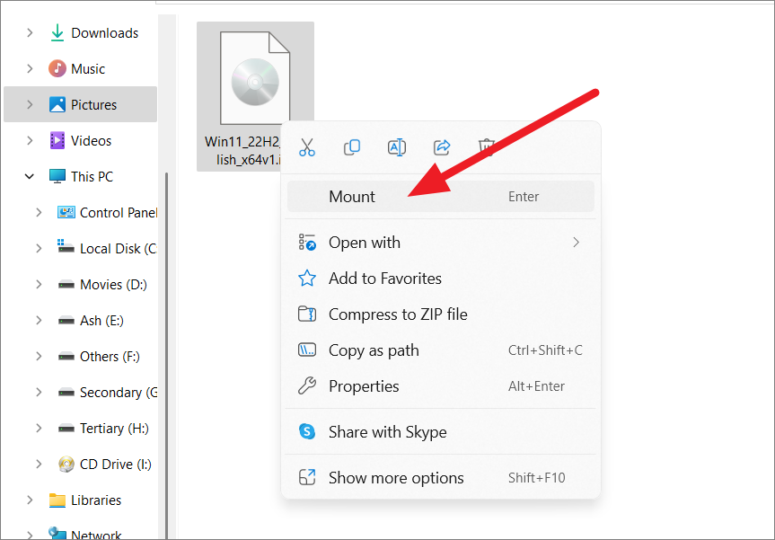Click the Videos folder icon
The image size is (775, 540).
click(x=57, y=140)
